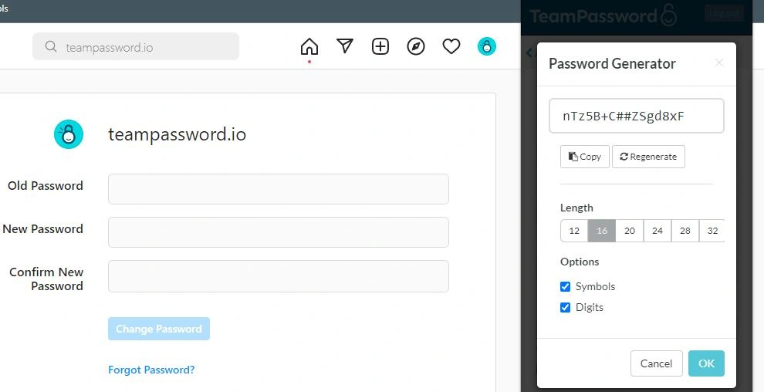This screenshot has width=764, height=392.
Task: Regenerate a new password
Action: click(648, 157)
